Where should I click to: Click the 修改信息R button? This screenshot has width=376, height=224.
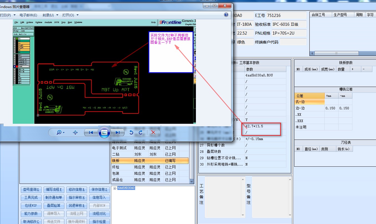tap(77, 190)
